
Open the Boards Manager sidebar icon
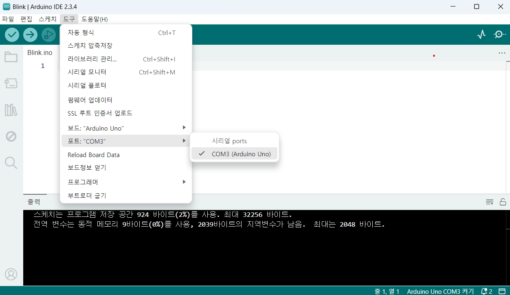click(x=11, y=83)
